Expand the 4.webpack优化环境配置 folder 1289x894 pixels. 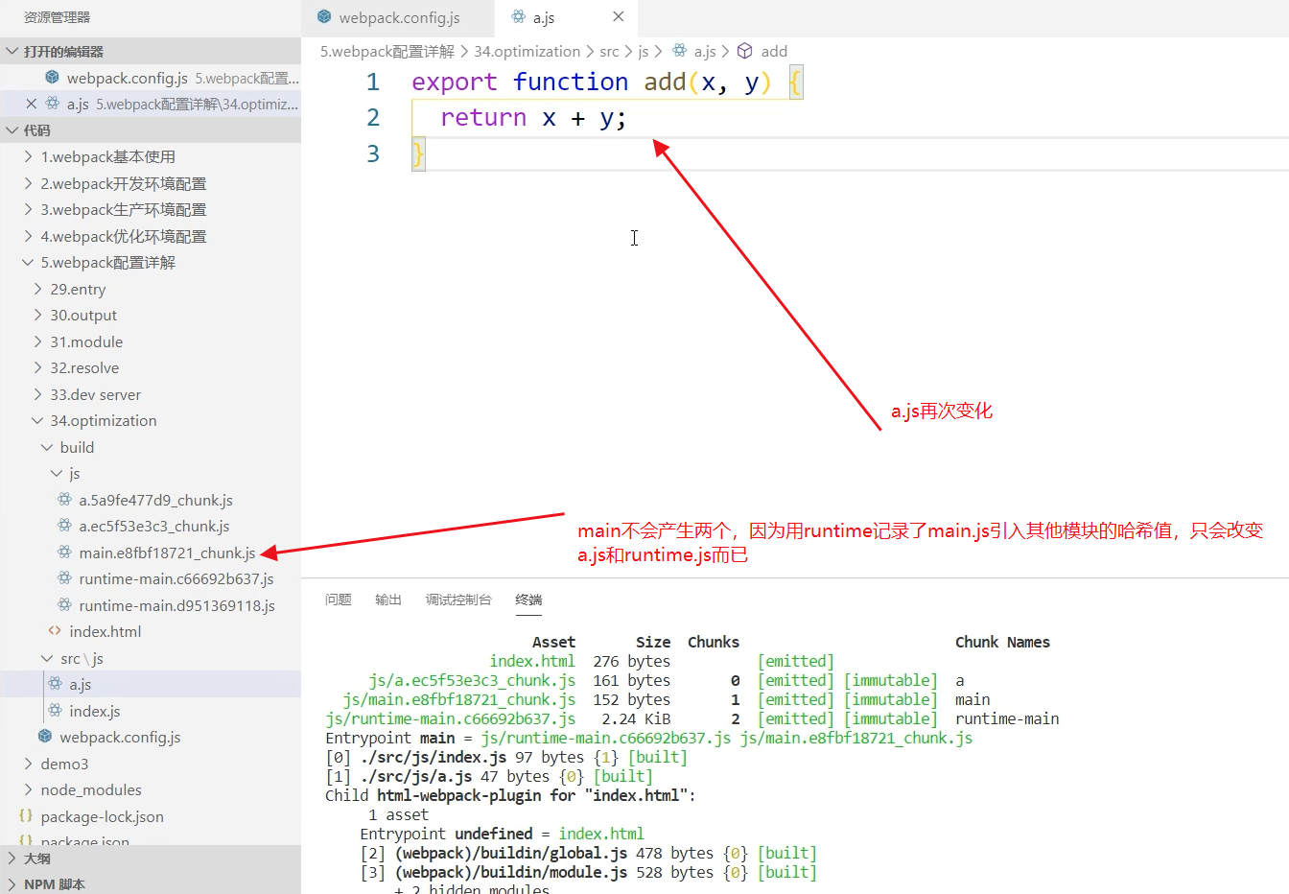tap(151, 236)
